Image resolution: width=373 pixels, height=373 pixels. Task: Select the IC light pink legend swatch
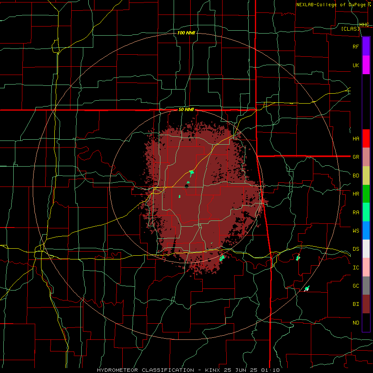pos(366,267)
